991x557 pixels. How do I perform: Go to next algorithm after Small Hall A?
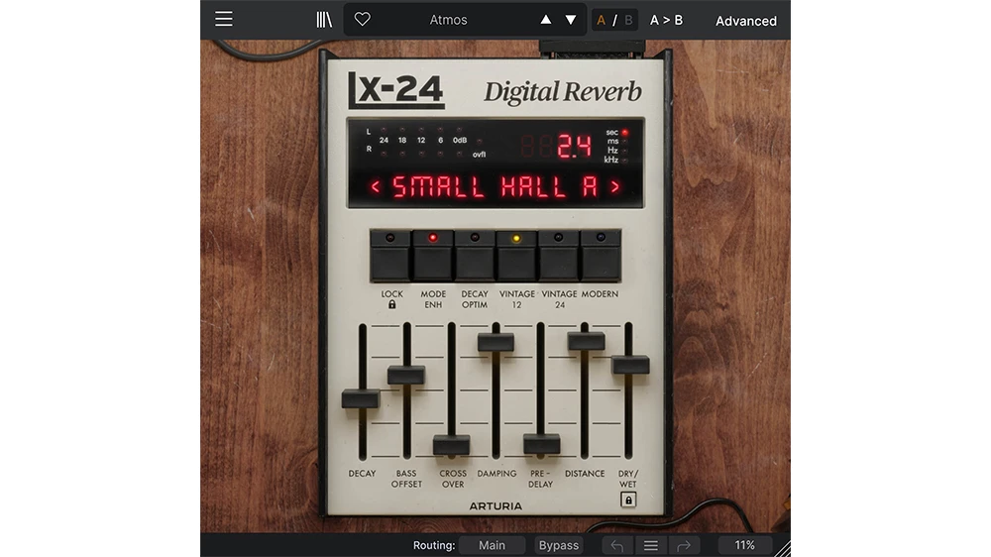[615, 186]
